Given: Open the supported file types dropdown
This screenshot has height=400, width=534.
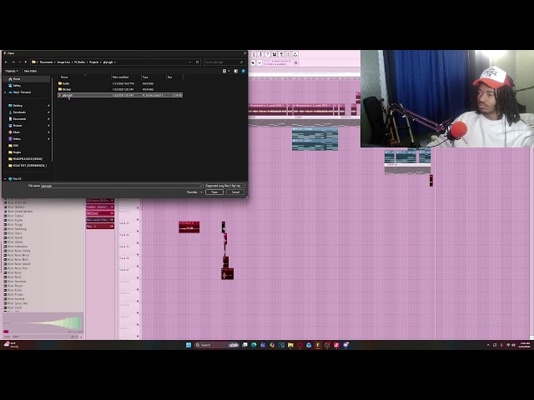Looking at the screenshot, I should 224,186.
